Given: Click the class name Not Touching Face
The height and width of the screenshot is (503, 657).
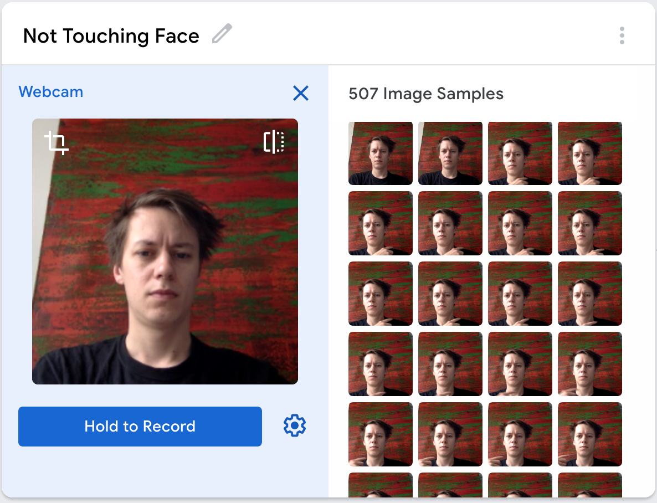Looking at the screenshot, I should coord(111,35).
